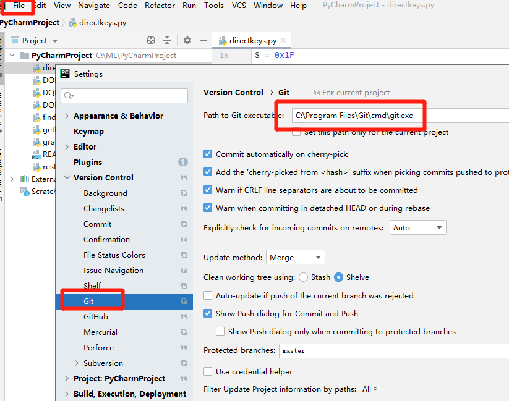Click the Path to Git executable field

pos(400,116)
